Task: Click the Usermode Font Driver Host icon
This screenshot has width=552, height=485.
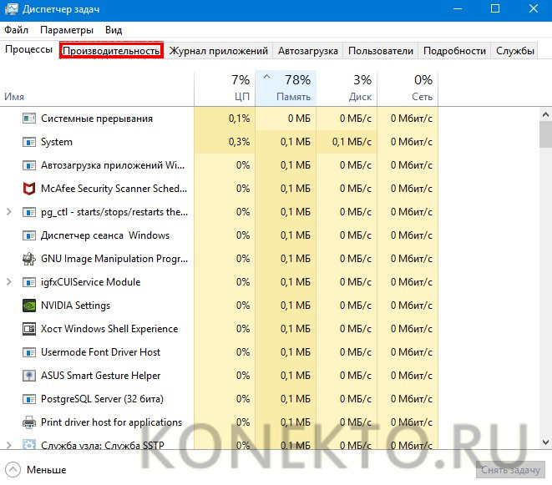Action: (29, 352)
